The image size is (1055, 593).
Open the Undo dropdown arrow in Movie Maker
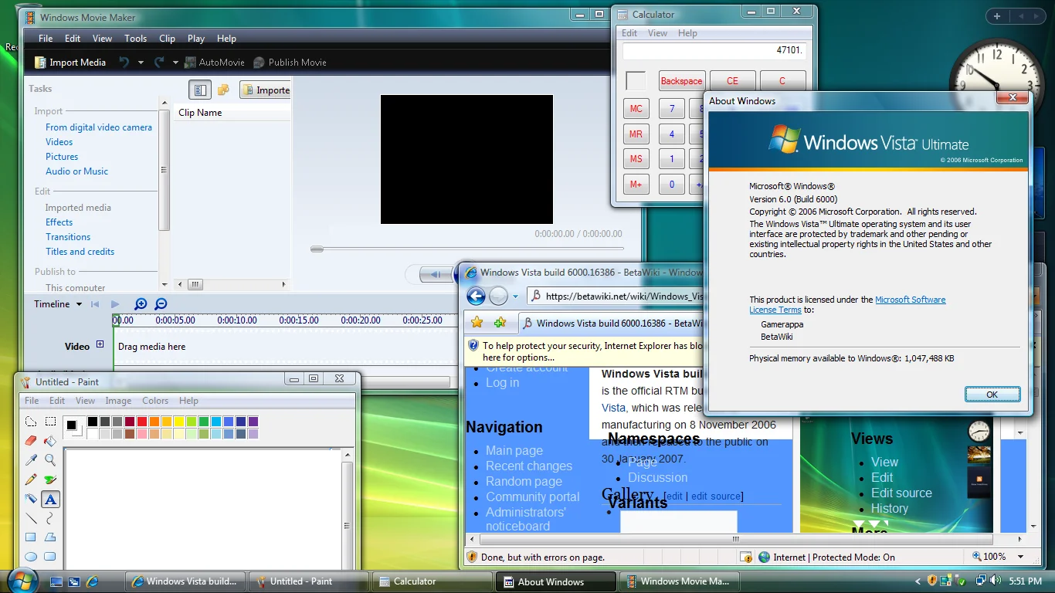[x=141, y=63]
